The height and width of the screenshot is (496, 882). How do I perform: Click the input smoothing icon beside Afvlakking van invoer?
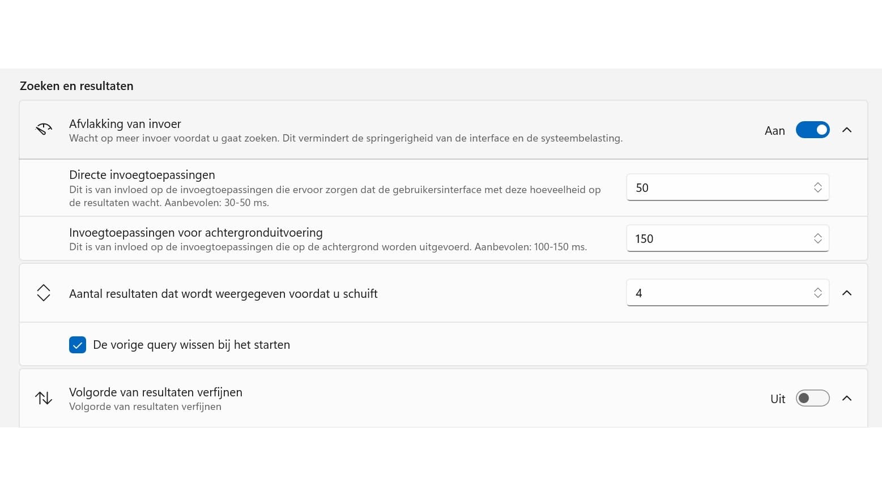pyautogui.click(x=44, y=130)
